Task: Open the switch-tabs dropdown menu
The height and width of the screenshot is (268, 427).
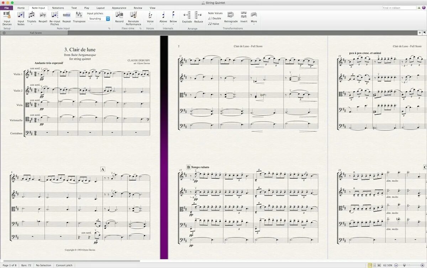Action: pos(425,33)
